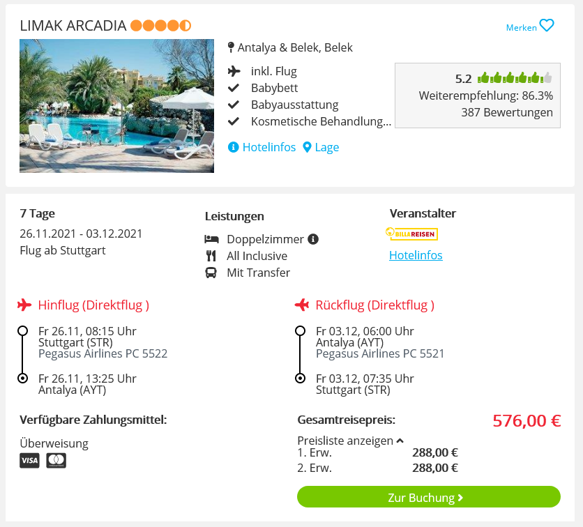Click the thumbs-up rating icons
The image size is (583, 527).
pyautogui.click(x=515, y=78)
